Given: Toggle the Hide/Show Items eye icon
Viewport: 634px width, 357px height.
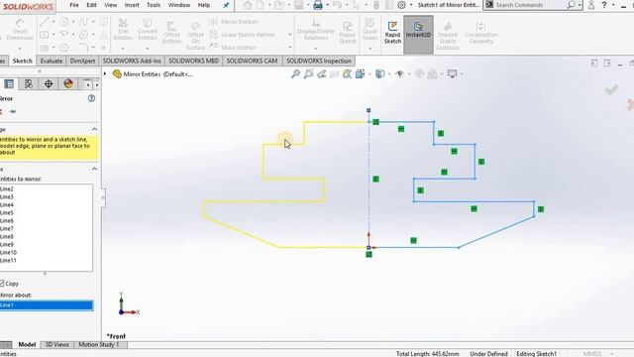Looking at the screenshot, I should pos(399,73).
